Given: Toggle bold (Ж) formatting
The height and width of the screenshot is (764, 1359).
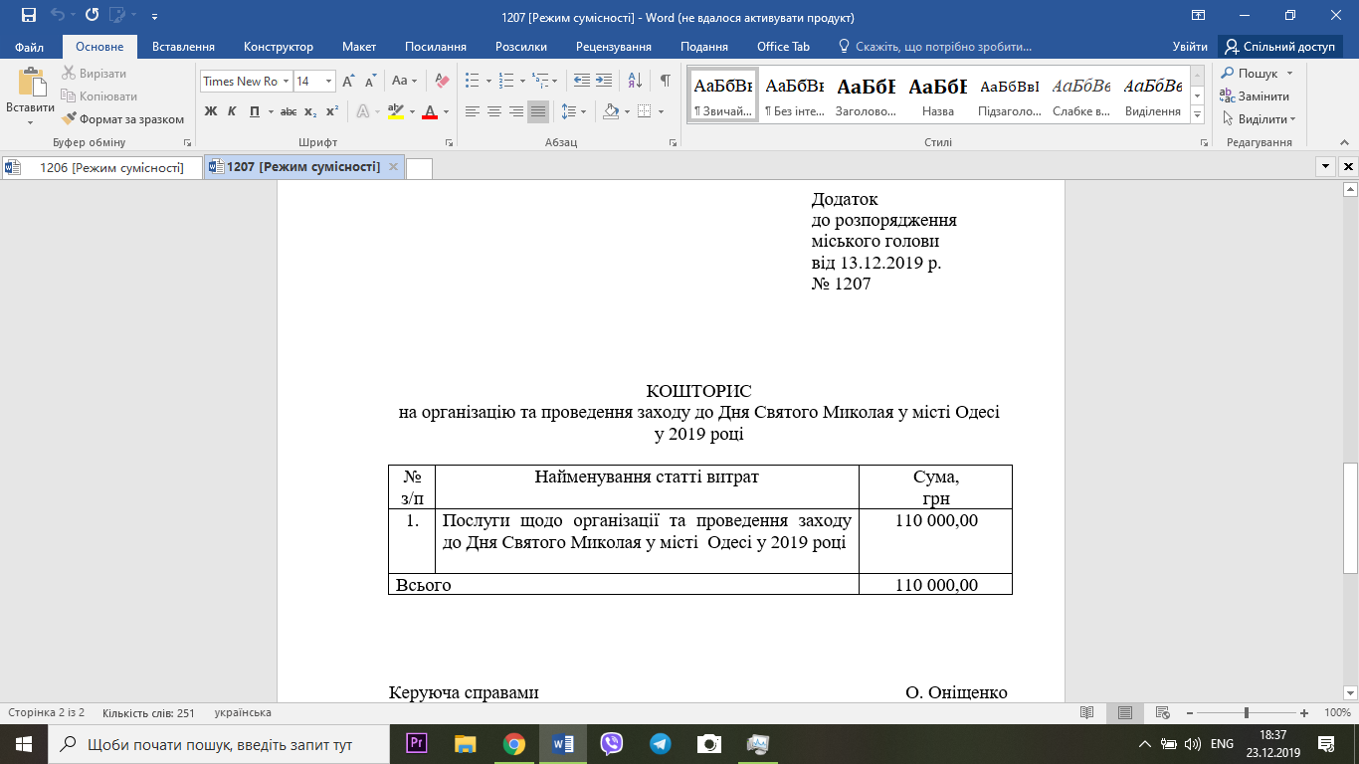Looking at the screenshot, I should coord(210,111).
